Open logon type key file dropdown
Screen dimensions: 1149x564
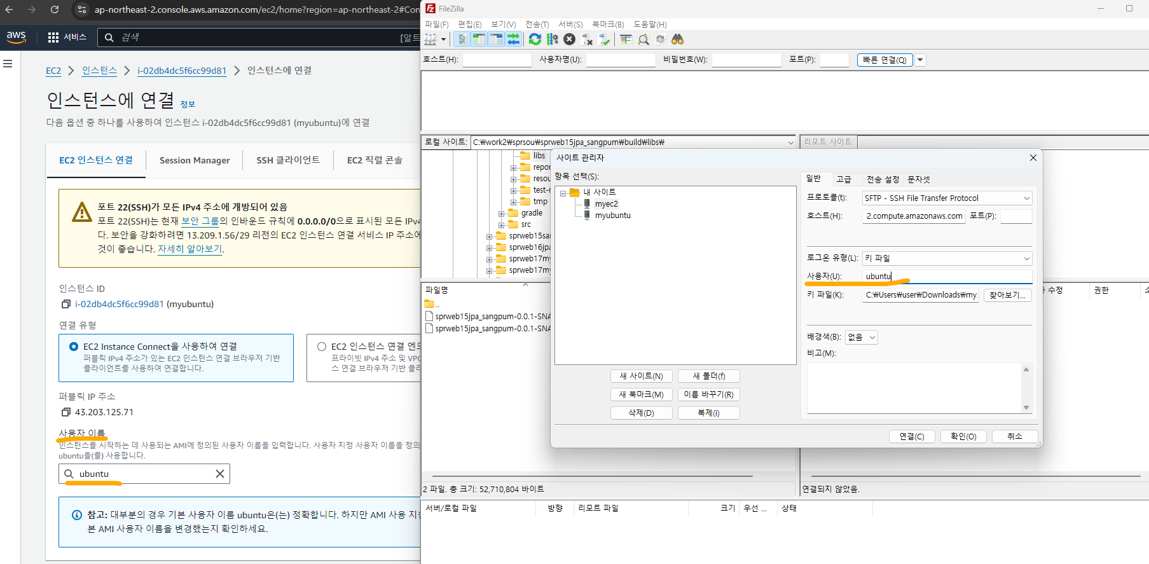(x=947, y=258)
